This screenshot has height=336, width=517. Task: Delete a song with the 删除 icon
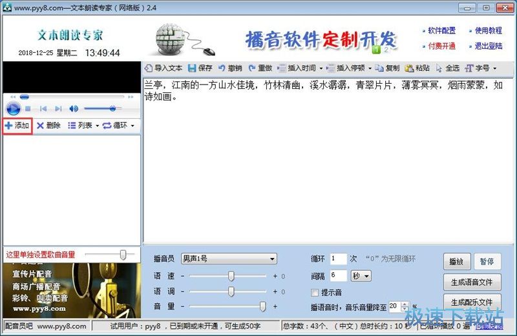click(40, 125)
